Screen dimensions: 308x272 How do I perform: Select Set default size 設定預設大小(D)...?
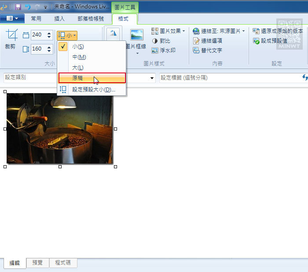(92, 90)
